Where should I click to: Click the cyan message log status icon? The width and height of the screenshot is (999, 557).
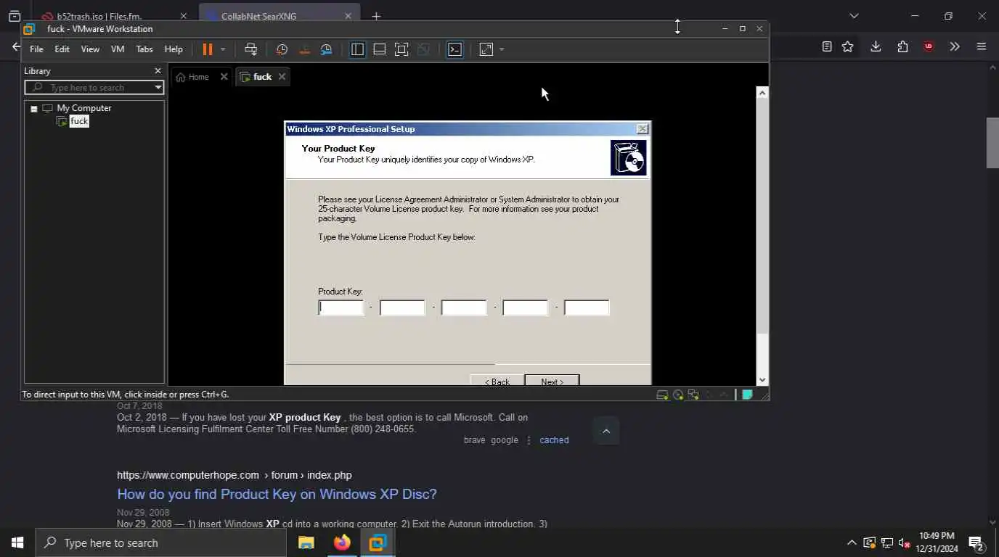click(x=747, y=395)
